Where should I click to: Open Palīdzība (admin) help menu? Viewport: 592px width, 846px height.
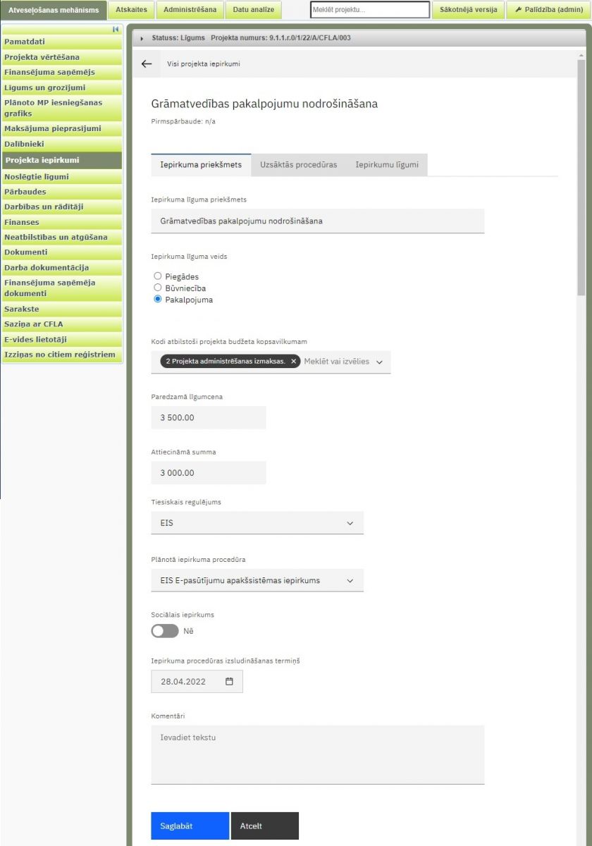548,10
